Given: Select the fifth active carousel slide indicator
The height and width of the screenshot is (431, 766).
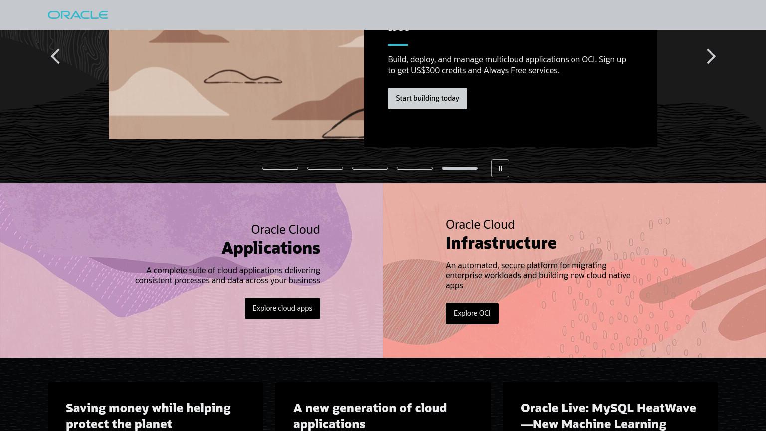Looking at the screenshot, I should pos(460,168).
